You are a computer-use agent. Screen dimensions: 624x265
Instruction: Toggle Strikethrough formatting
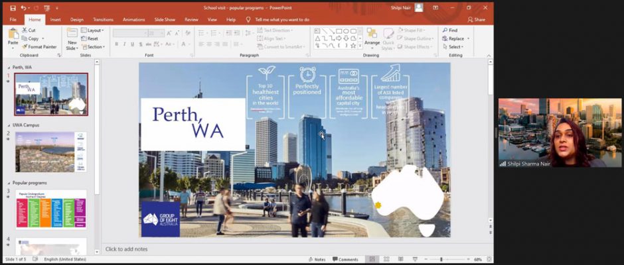149,44
